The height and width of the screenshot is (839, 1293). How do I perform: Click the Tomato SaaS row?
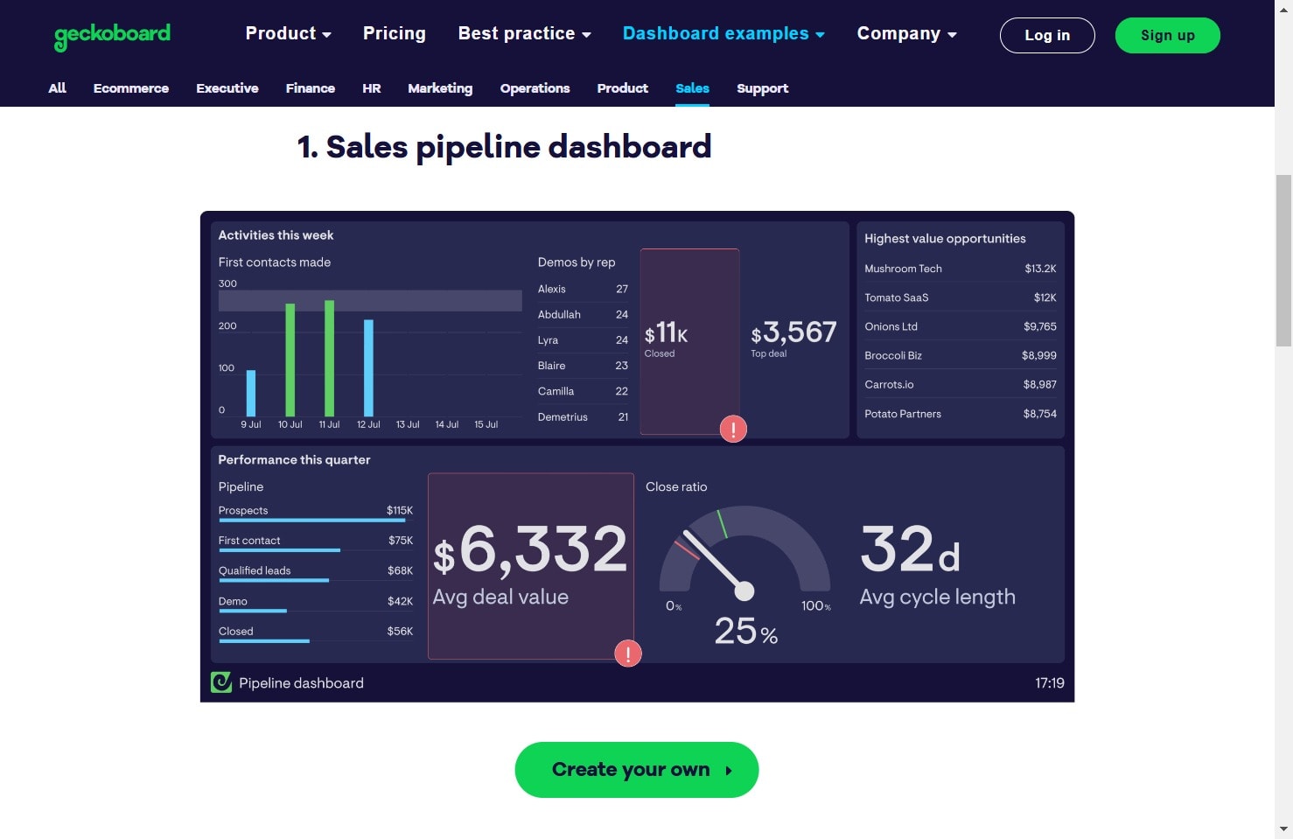click(x=960, y=297)
